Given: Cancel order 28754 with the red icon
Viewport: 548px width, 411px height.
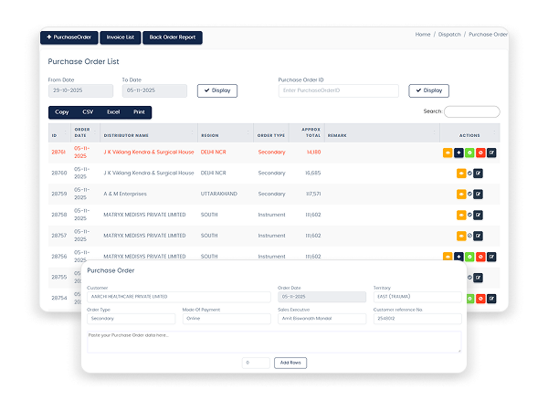Looking at the screenshot, I should (x=480, y=299).
